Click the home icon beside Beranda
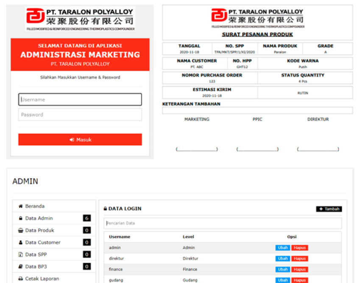Screen dimensions: 357x283 pyautogui.click(x=20, y=206)
